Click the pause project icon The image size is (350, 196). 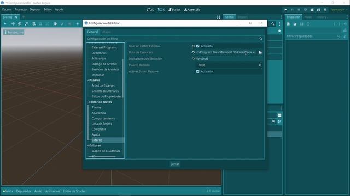point(292,10)
